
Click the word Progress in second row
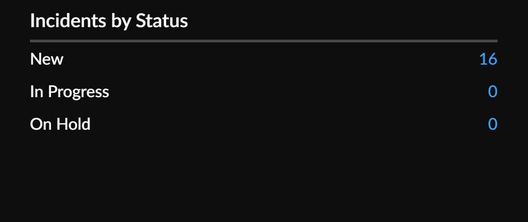pos(78,92)
